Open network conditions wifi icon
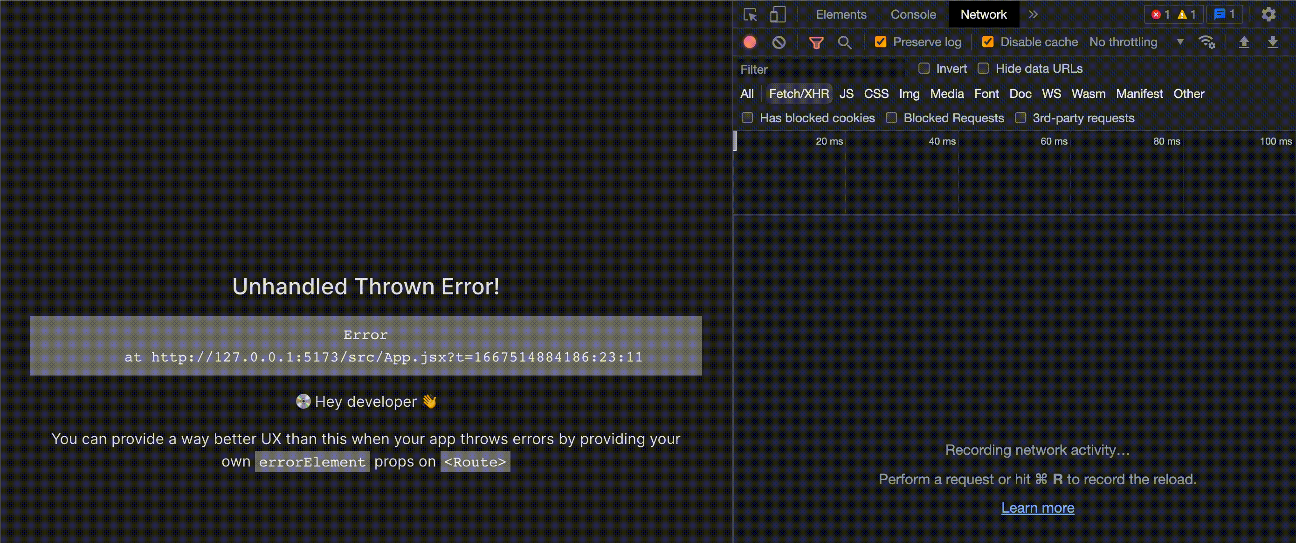 pyautogui.click(x=1206, y=42)
